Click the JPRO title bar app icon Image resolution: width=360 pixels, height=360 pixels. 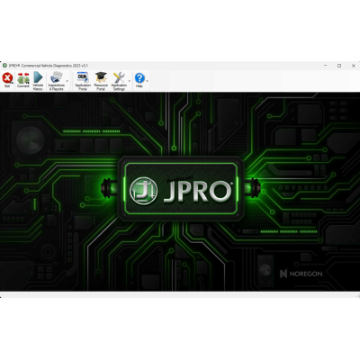click(x=4, y=66)
